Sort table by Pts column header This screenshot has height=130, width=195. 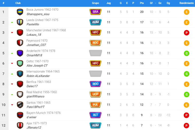(x=142, y=3)
